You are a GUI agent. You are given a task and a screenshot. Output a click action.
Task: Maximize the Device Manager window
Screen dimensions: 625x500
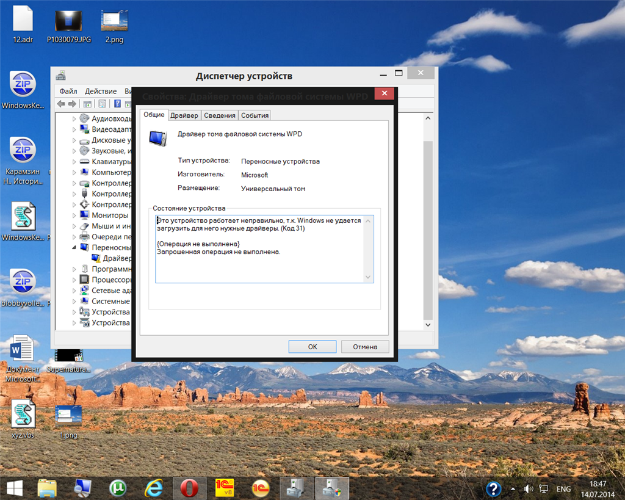coord(399,73)
